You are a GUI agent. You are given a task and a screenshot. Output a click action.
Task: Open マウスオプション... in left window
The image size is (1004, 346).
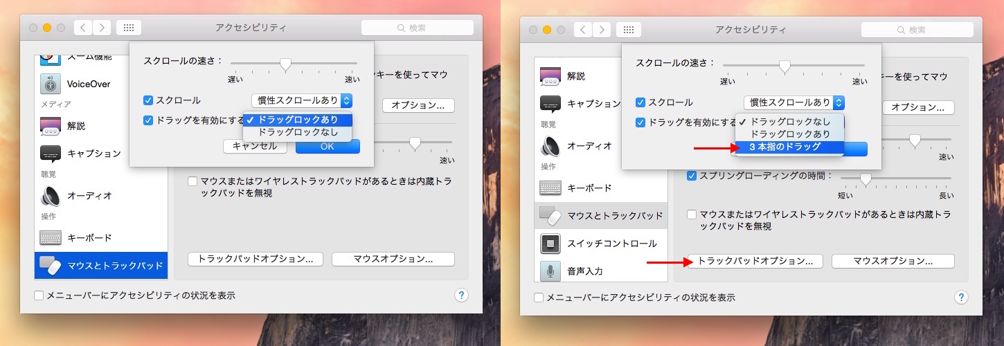click(x=393, y=259)
